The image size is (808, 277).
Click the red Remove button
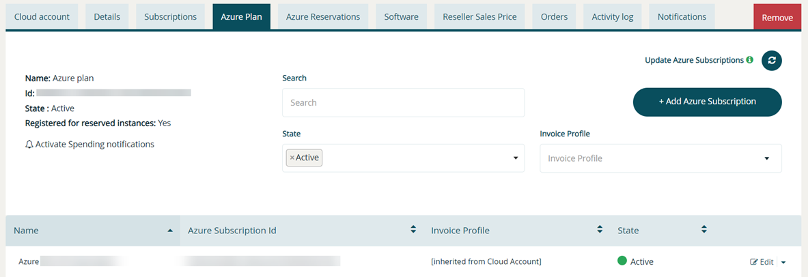point(777,17)
